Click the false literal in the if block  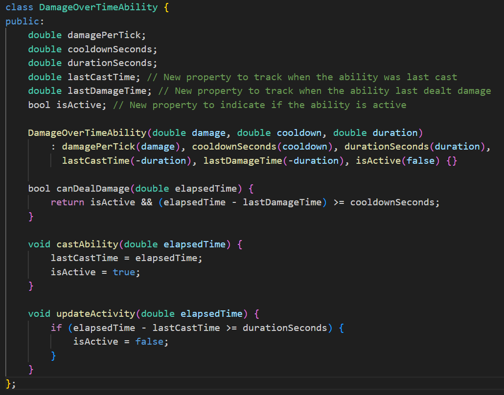150,341
